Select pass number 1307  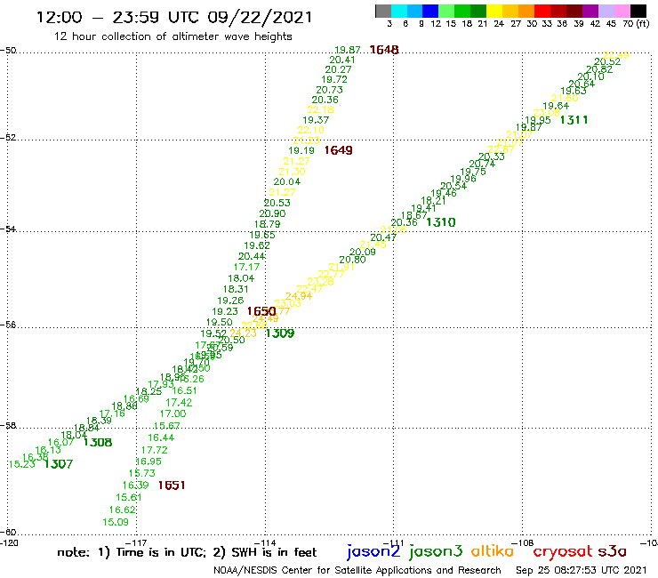59,464
